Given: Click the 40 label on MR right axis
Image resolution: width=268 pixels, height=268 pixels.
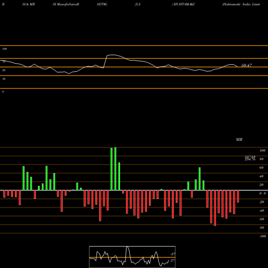Looking at the screenshot, I should click(x=262, y=176).
